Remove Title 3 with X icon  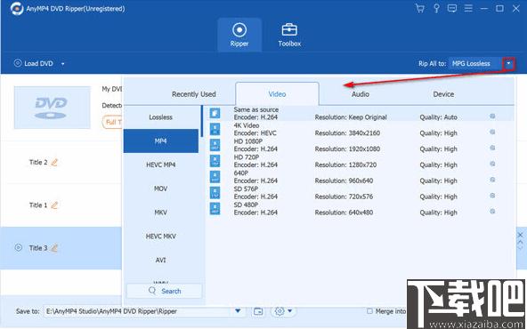[x=520, y=235]
